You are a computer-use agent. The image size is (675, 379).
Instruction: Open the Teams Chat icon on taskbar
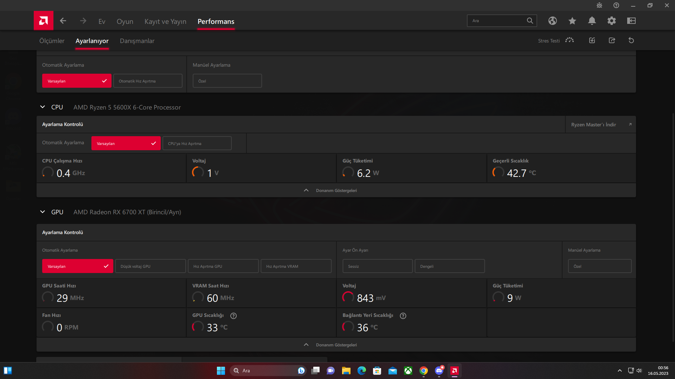point(331,371)
